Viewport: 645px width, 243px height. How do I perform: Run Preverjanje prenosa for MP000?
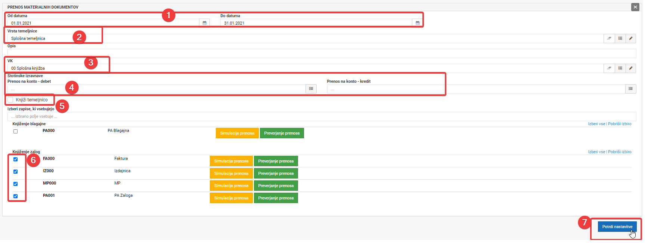[x=276, y=186]
